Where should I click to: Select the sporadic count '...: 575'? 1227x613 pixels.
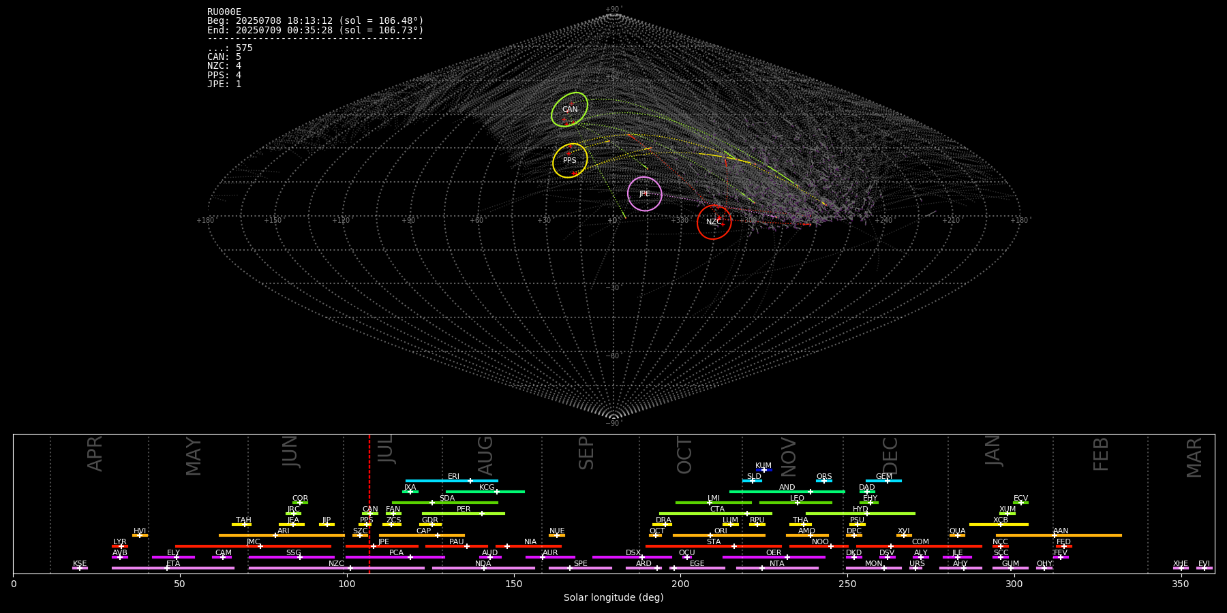[230, 48]
